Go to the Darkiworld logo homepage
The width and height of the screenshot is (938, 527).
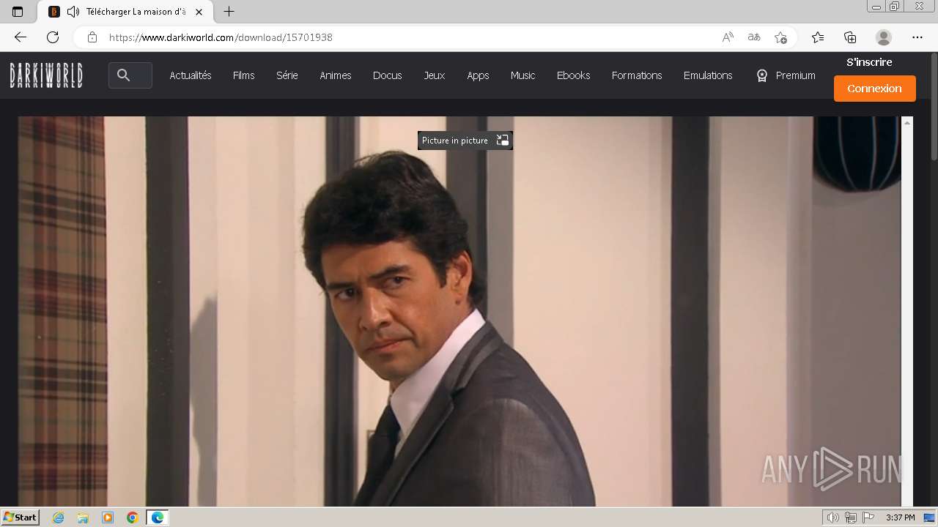point(46,75)
